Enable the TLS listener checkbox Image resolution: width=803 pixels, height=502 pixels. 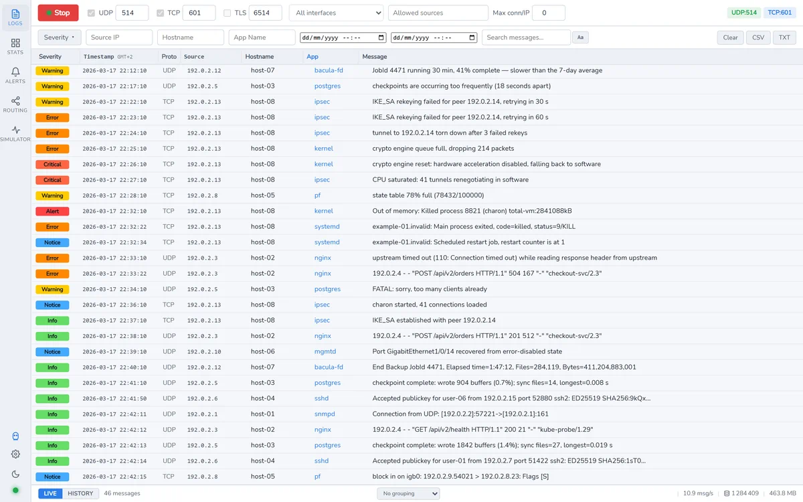pyautogui.click(x=228, y=13)
